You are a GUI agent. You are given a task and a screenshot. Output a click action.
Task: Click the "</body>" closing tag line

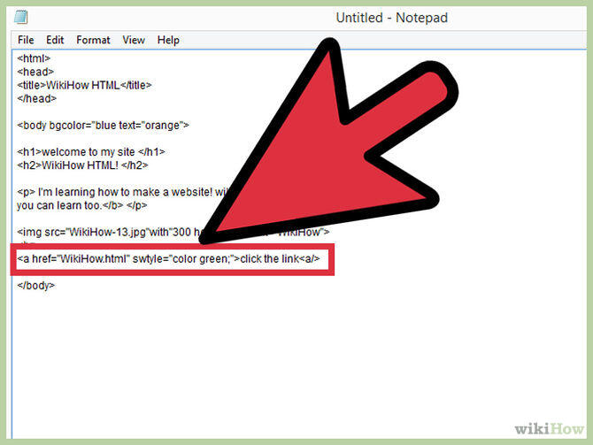pyautogui.click(x=36, y=286)
